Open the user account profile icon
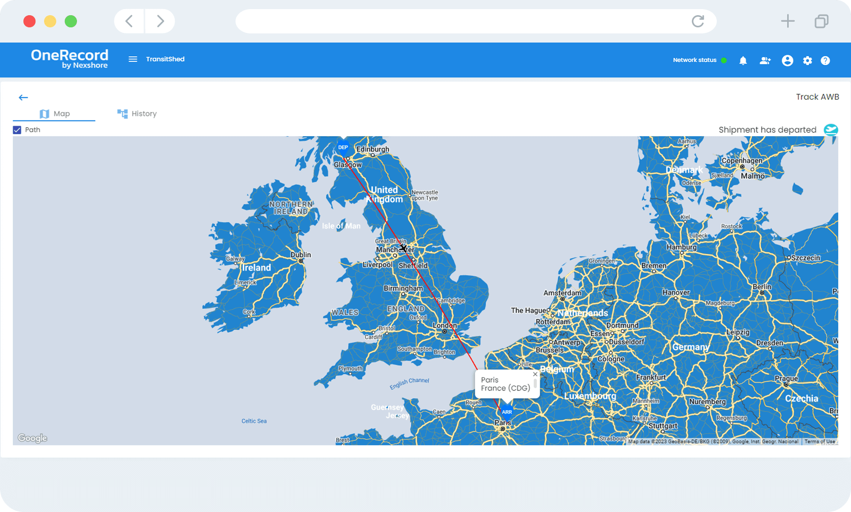 787,61
